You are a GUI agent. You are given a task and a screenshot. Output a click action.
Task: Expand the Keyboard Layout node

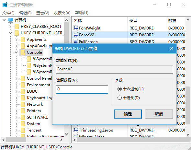pyautogui.click(x=17, y=98)
